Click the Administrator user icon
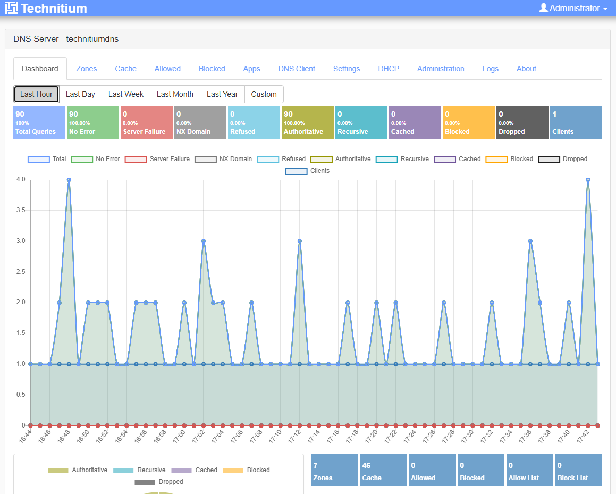The height and width of the screenshot is (494, 616). tap(543, 8)
